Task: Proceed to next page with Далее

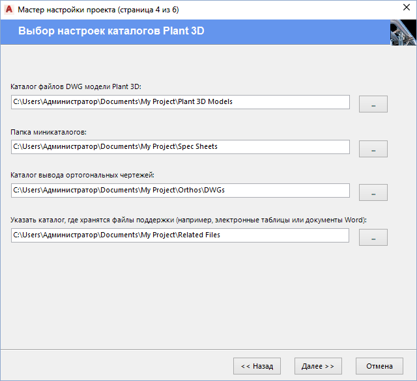Action: coord(318,366)
